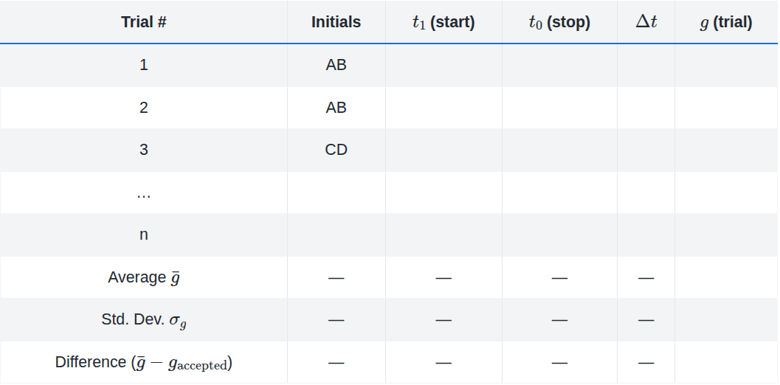
Task: Click the ellipsis cell in Trial column
Action: click(x=144, y=192)
